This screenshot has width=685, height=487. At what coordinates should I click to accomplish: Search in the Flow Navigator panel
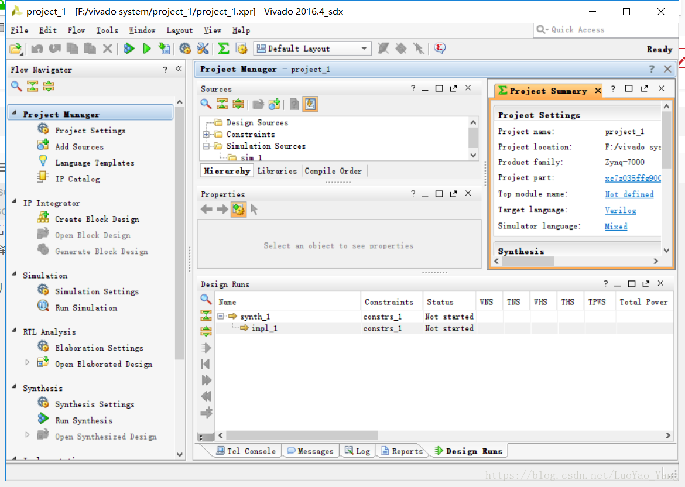point(16,86)
